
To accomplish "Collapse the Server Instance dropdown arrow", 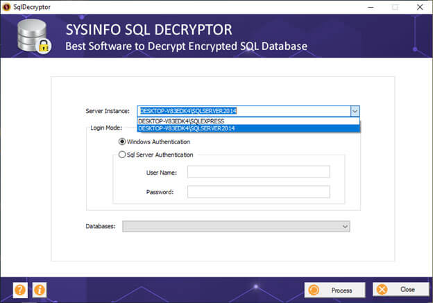I will [x=355, y=111].
